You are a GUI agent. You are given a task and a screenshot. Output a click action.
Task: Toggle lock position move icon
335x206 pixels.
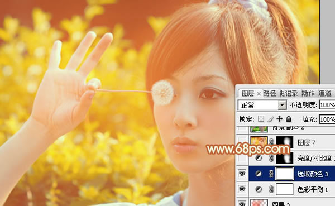point(280,119)
